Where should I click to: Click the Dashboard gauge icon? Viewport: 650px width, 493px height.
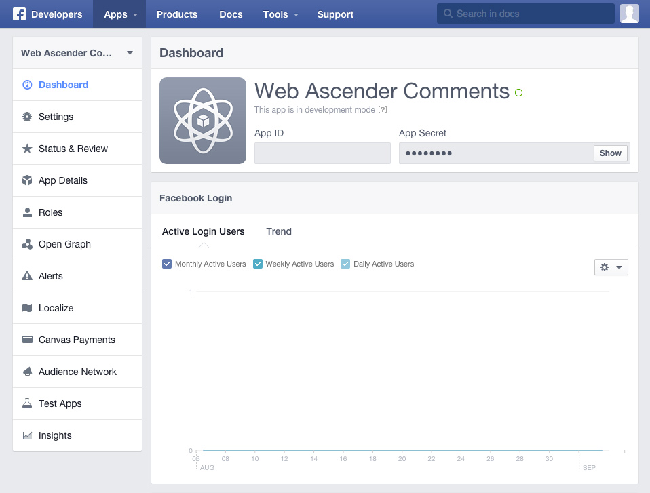click(27, 85)
